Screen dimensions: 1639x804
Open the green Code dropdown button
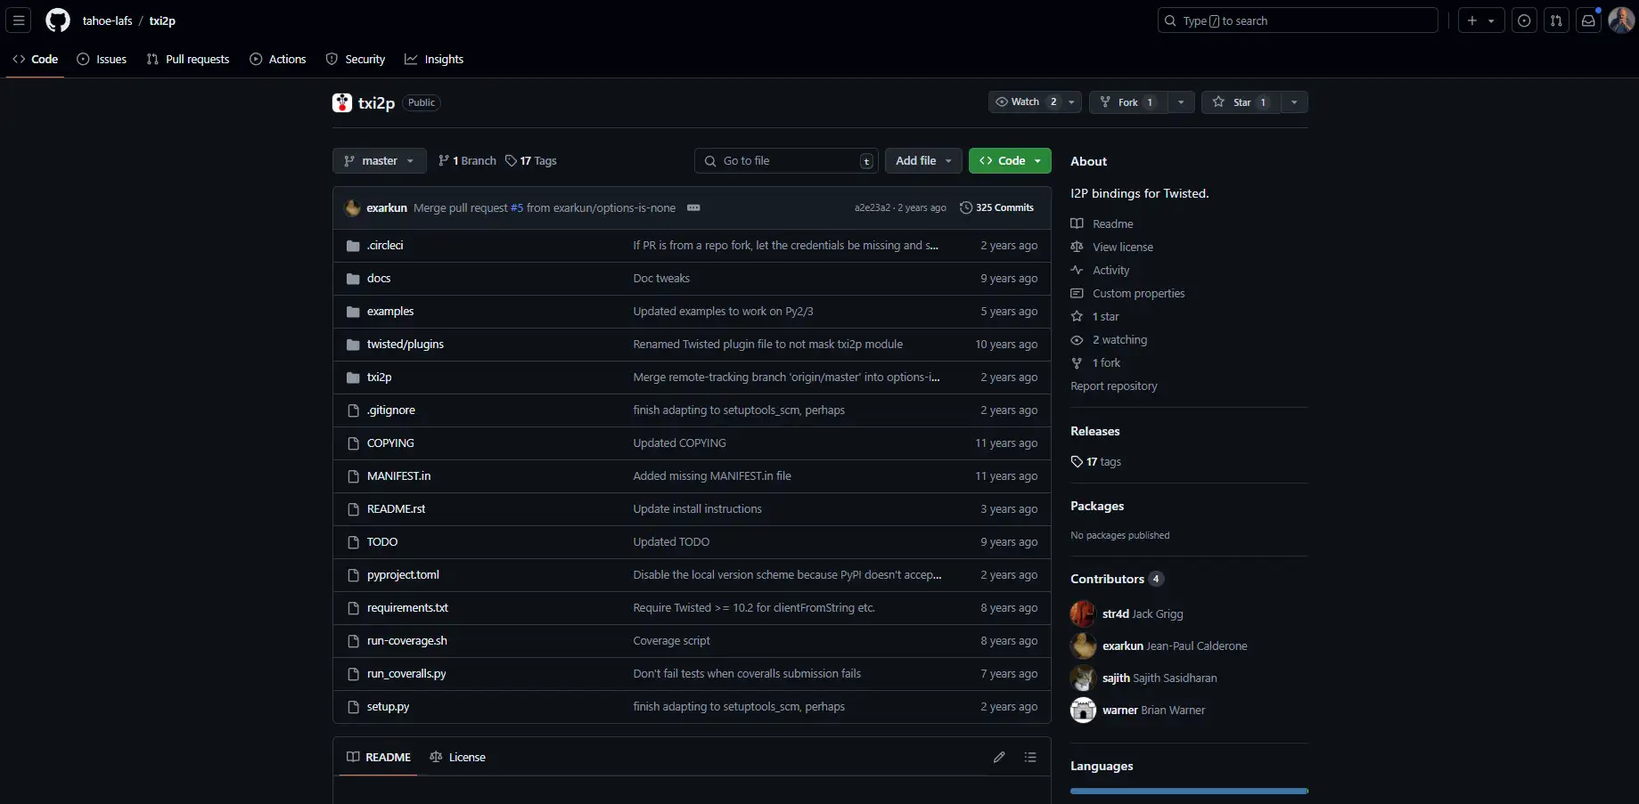click(x=1010, y=161)
